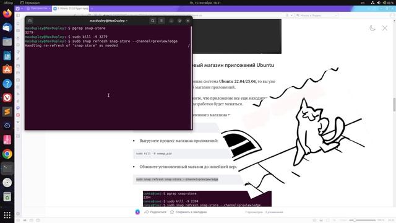Click the terminal search icon
Screen dimensions: 396x223
click(x=153, y=20)
